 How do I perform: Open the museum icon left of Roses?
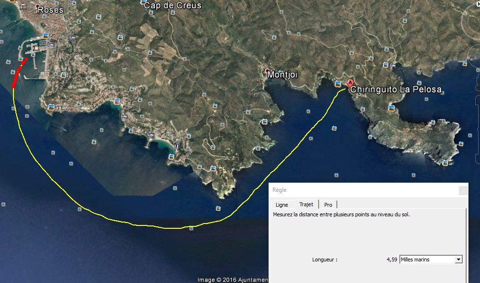(23, 7)
